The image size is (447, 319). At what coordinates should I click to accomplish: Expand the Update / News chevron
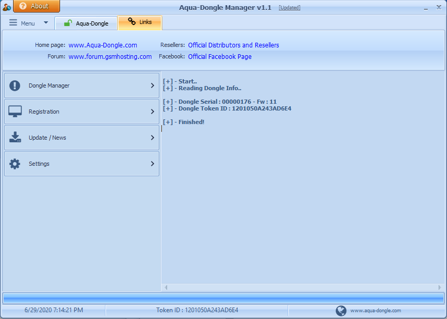pyautogui.click(x=152, y=138)
